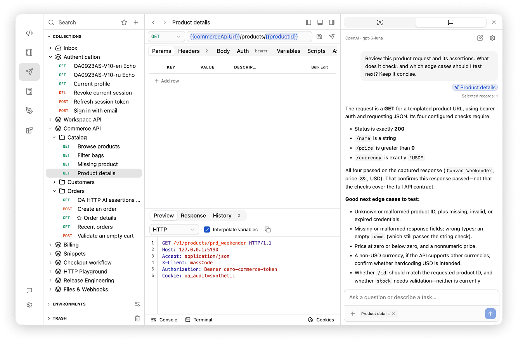Viewport: 518px width, 342px height.
Task: Expand the Workspace API collection
Action: pos(50,120)
